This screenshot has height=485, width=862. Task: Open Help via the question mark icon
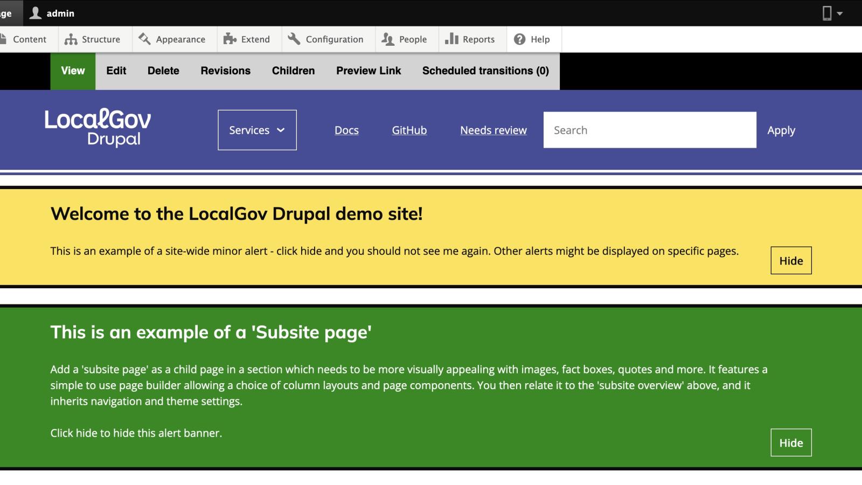coord(519,39)
